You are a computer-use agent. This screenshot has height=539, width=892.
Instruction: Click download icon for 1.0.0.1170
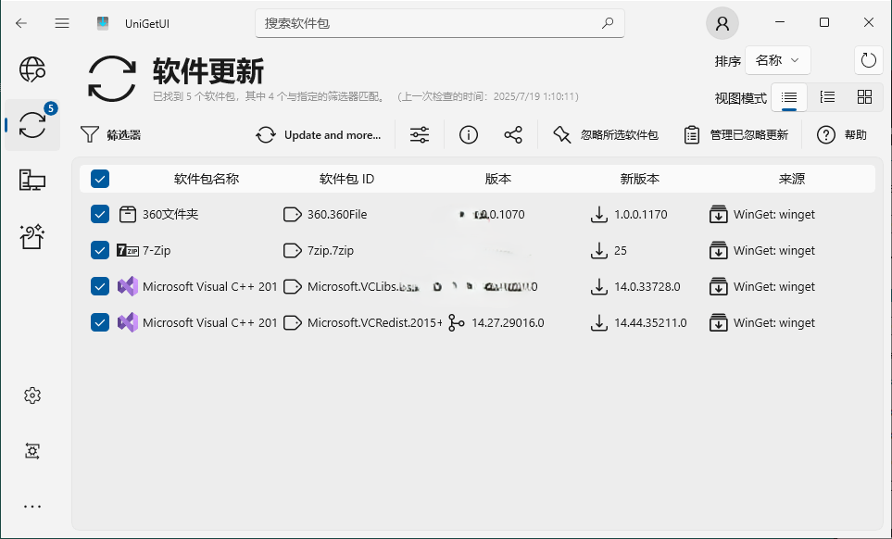click(x=598, y=214)
